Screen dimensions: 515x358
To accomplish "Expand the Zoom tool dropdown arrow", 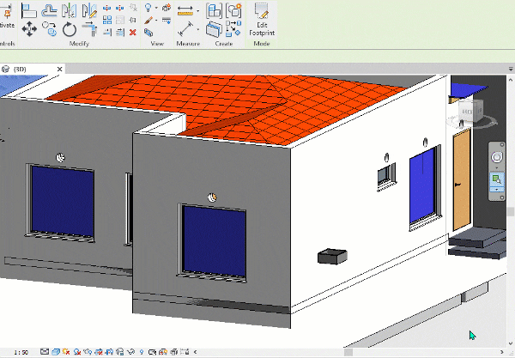I will [x=497, y=190].
